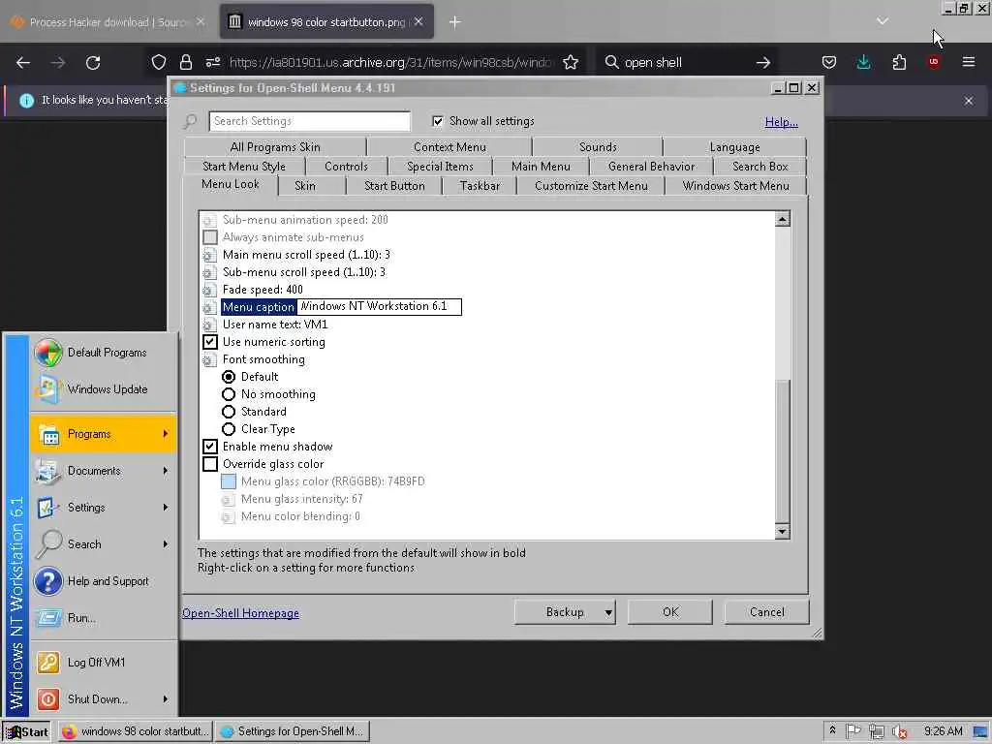Switch to the Skin tab

click(x=305, y=185)
